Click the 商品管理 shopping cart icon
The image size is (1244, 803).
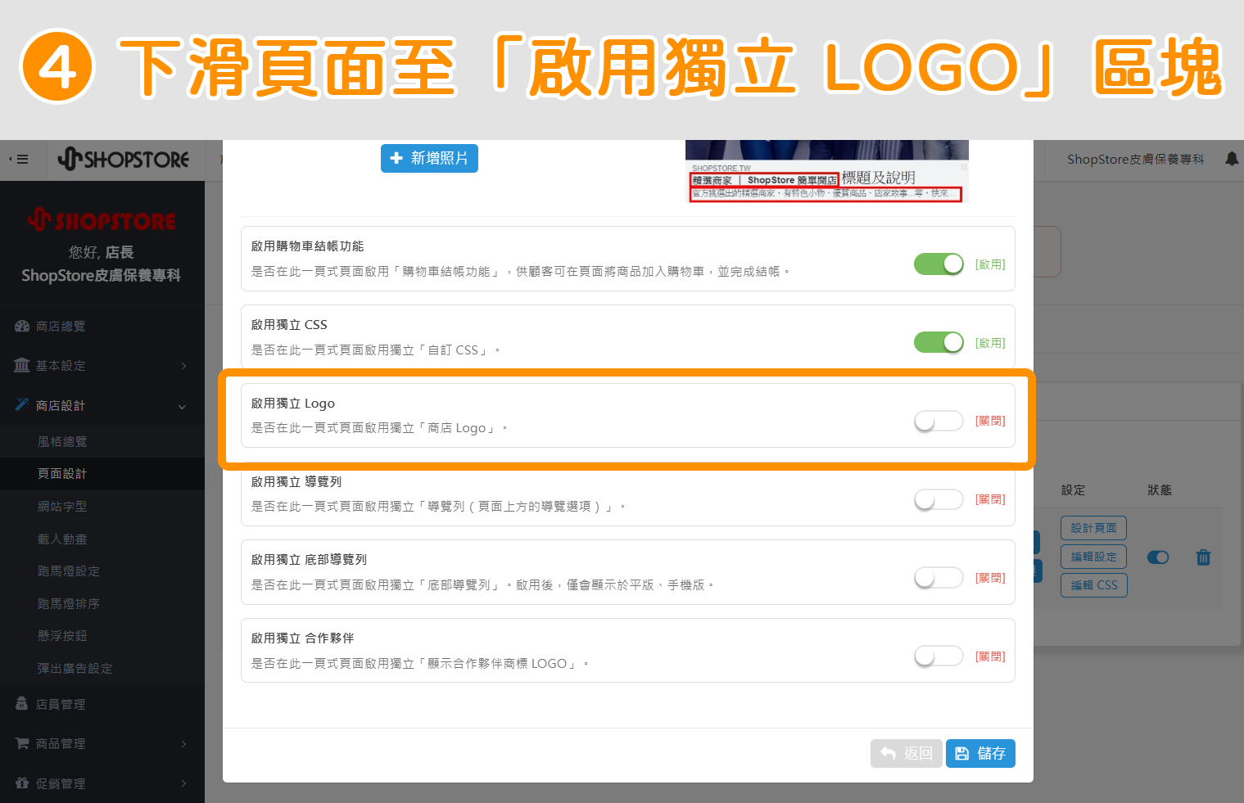point(22,743)
